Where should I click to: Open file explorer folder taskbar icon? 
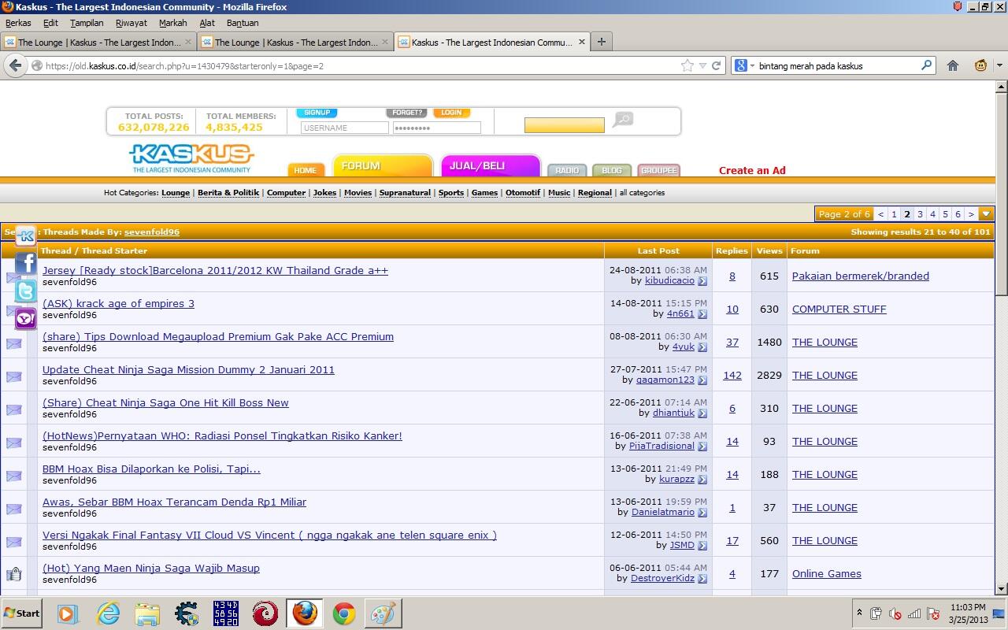[x=146, y=613]
